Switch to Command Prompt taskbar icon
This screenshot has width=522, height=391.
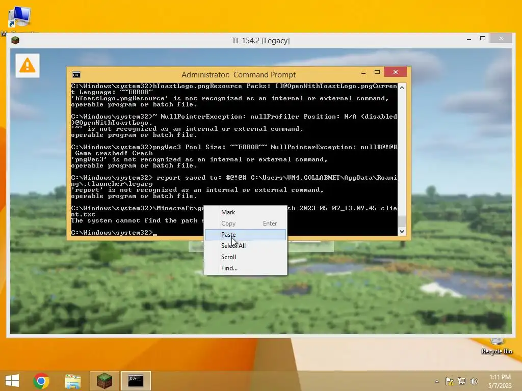(x=136, y=381)
